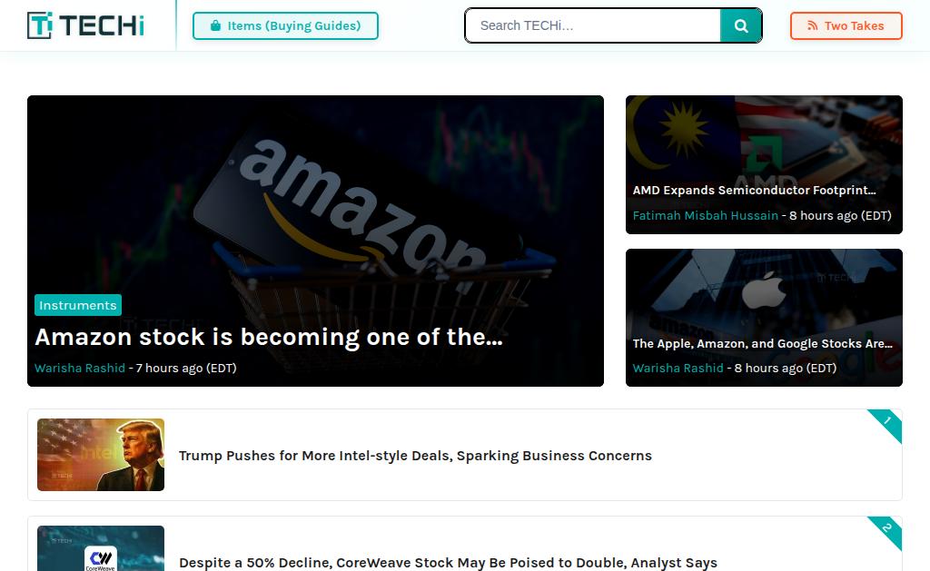
Task: Select the Instruments category tag
Action: 78,305
